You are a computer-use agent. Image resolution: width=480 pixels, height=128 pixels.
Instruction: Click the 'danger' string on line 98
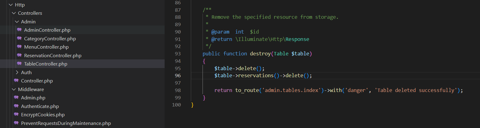point(357,90)
